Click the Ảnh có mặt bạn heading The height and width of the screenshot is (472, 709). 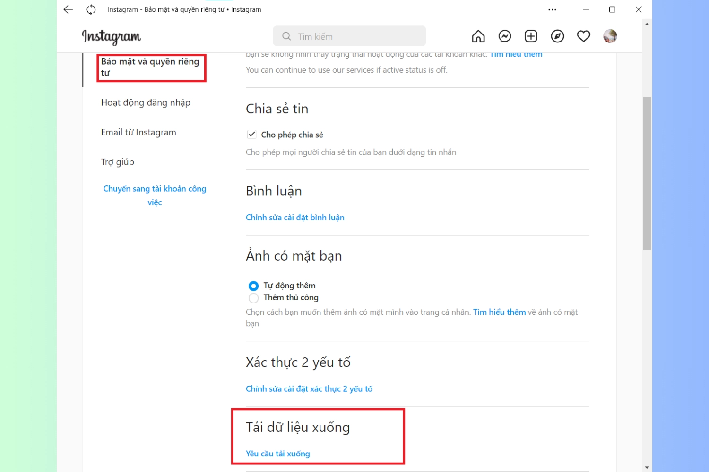tap(294, 256)
